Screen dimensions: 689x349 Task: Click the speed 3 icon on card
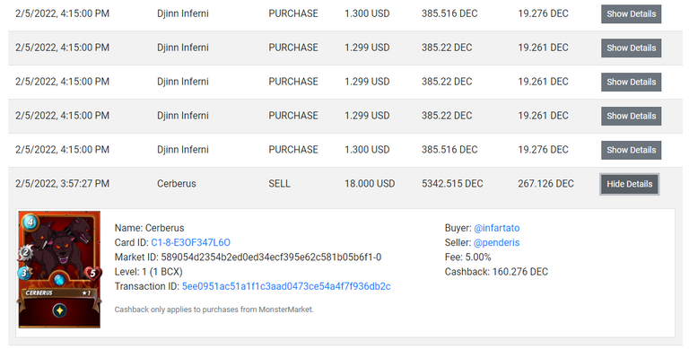(25, 273)
